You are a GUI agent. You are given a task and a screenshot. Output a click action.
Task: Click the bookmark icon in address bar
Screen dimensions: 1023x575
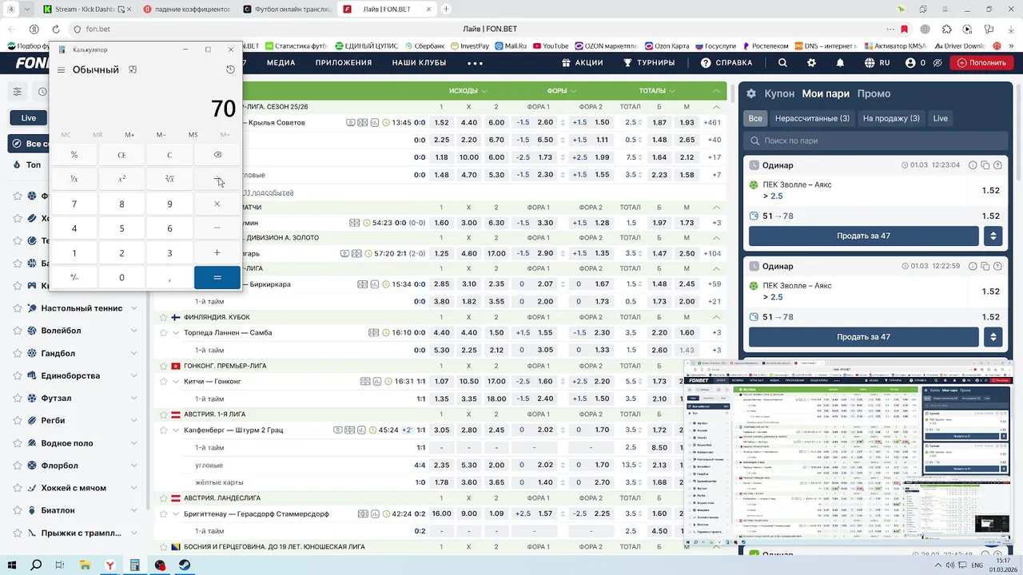pyautogui.click(x=904, y=29)
